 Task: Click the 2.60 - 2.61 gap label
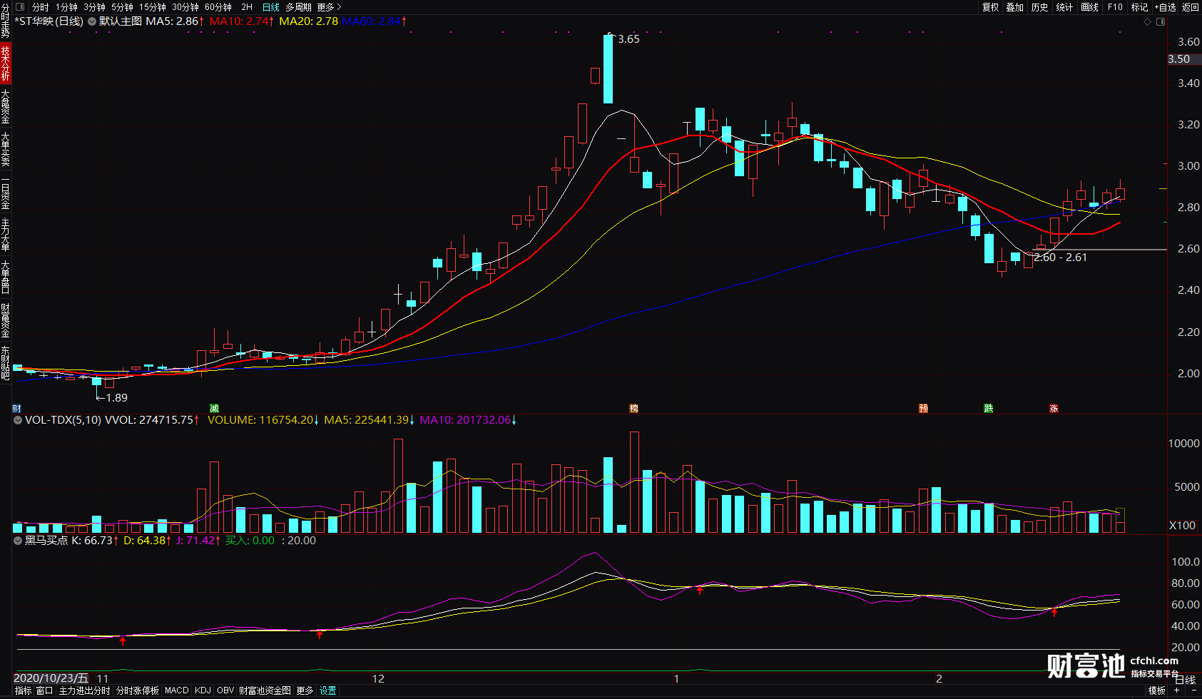pyautogui.click(x=1060, y=257)
